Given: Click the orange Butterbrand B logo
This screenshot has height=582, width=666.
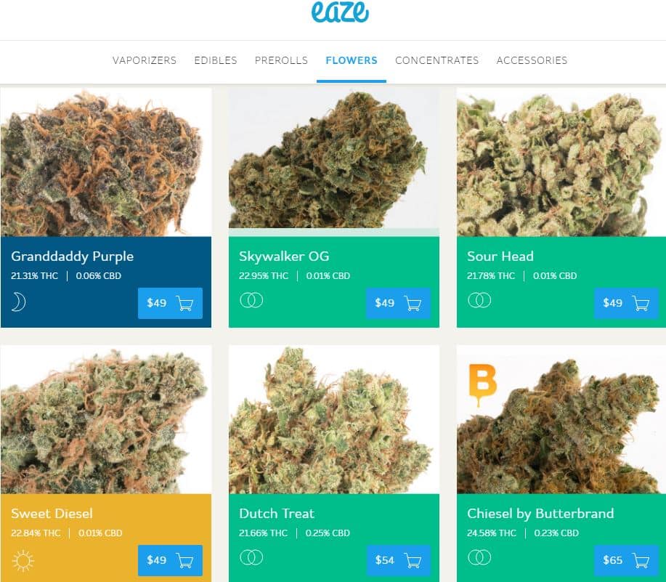Looking at the screenshot, I should point(482,384).
